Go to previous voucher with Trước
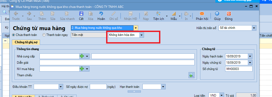Screen dimensions: 272x97 click(x=16, y=16)
